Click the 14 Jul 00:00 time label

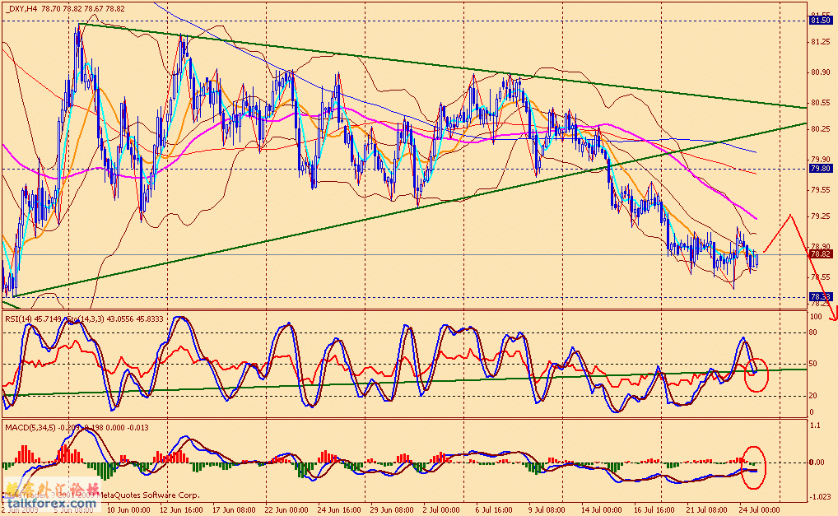(603, 509)
